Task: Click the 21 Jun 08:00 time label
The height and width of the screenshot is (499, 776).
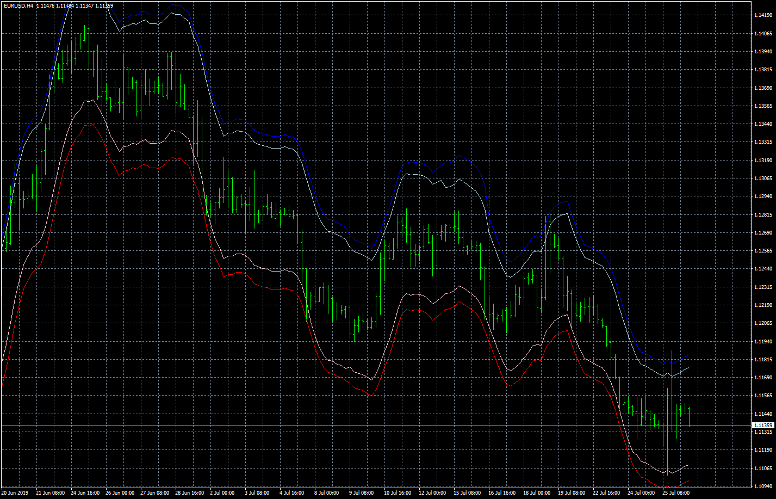Action: point(50,493)
